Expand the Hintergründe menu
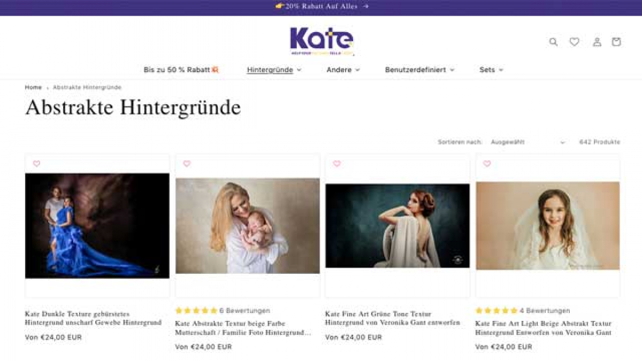Screen dimensions: 642x361 coord(274,70)
